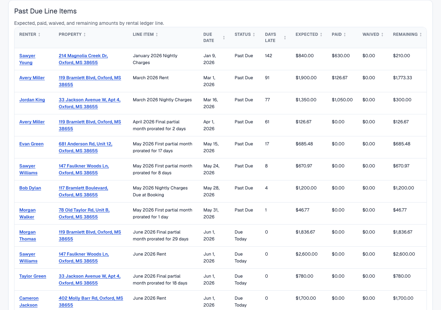This screenshot has height=310, width=441.
Task: Select 'March 2026 Nightly Charges' line item
Action: pyautogui.click(x=162, y=100)
